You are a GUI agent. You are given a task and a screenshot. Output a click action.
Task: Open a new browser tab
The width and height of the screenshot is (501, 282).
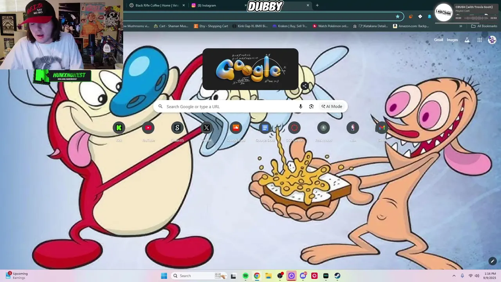click(x=317, y=5)
